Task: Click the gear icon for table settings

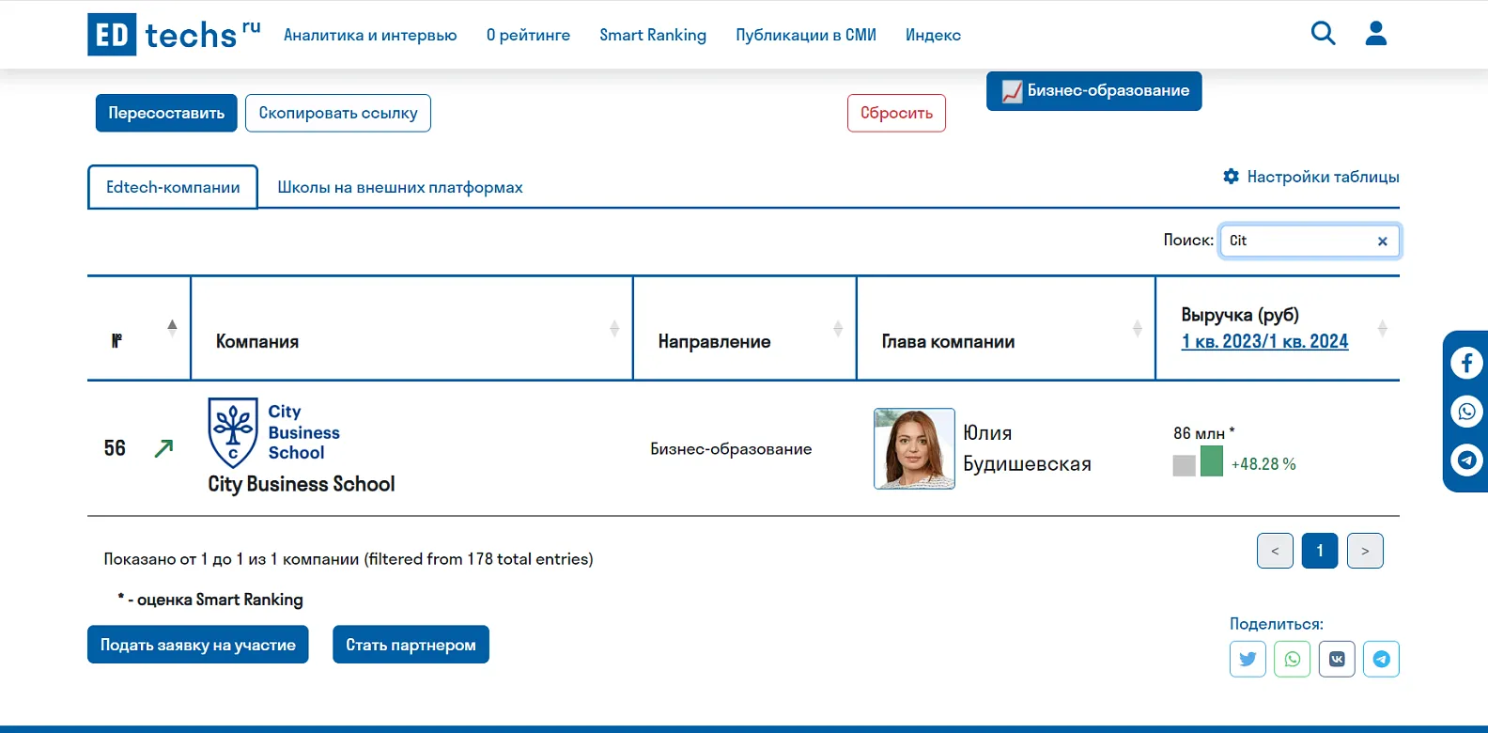Action: (x=1231, y=176)
